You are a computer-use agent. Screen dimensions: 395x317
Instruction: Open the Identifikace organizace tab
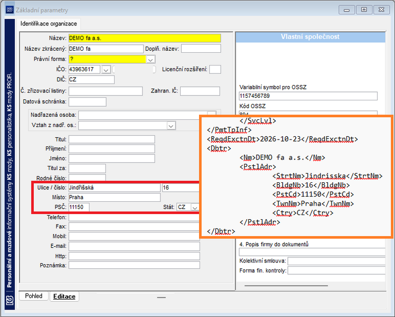(x=49, y=24)
